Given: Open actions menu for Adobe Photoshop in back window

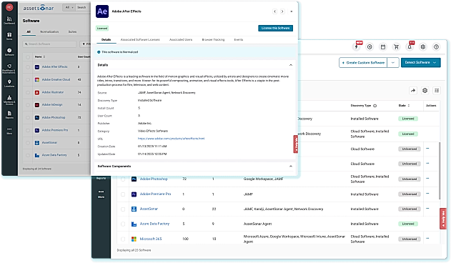Looking at the screenshot, I should click(427, 179).
